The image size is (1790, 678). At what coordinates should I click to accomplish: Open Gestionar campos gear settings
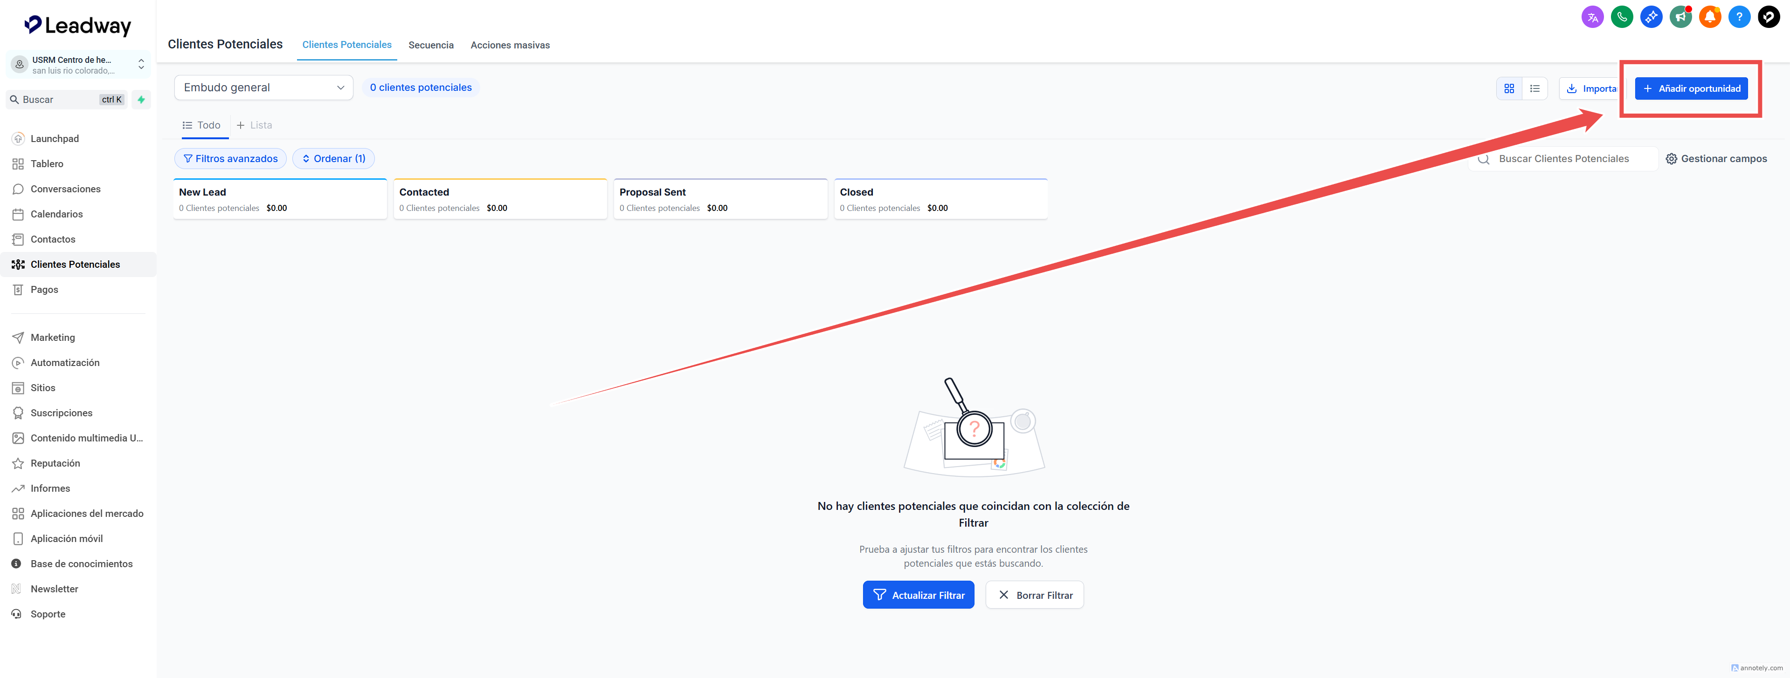coord(1716,159)
